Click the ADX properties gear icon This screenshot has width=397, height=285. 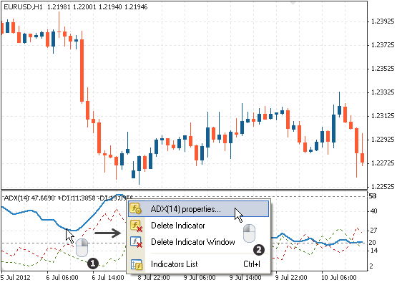click(x=135, y=208)
